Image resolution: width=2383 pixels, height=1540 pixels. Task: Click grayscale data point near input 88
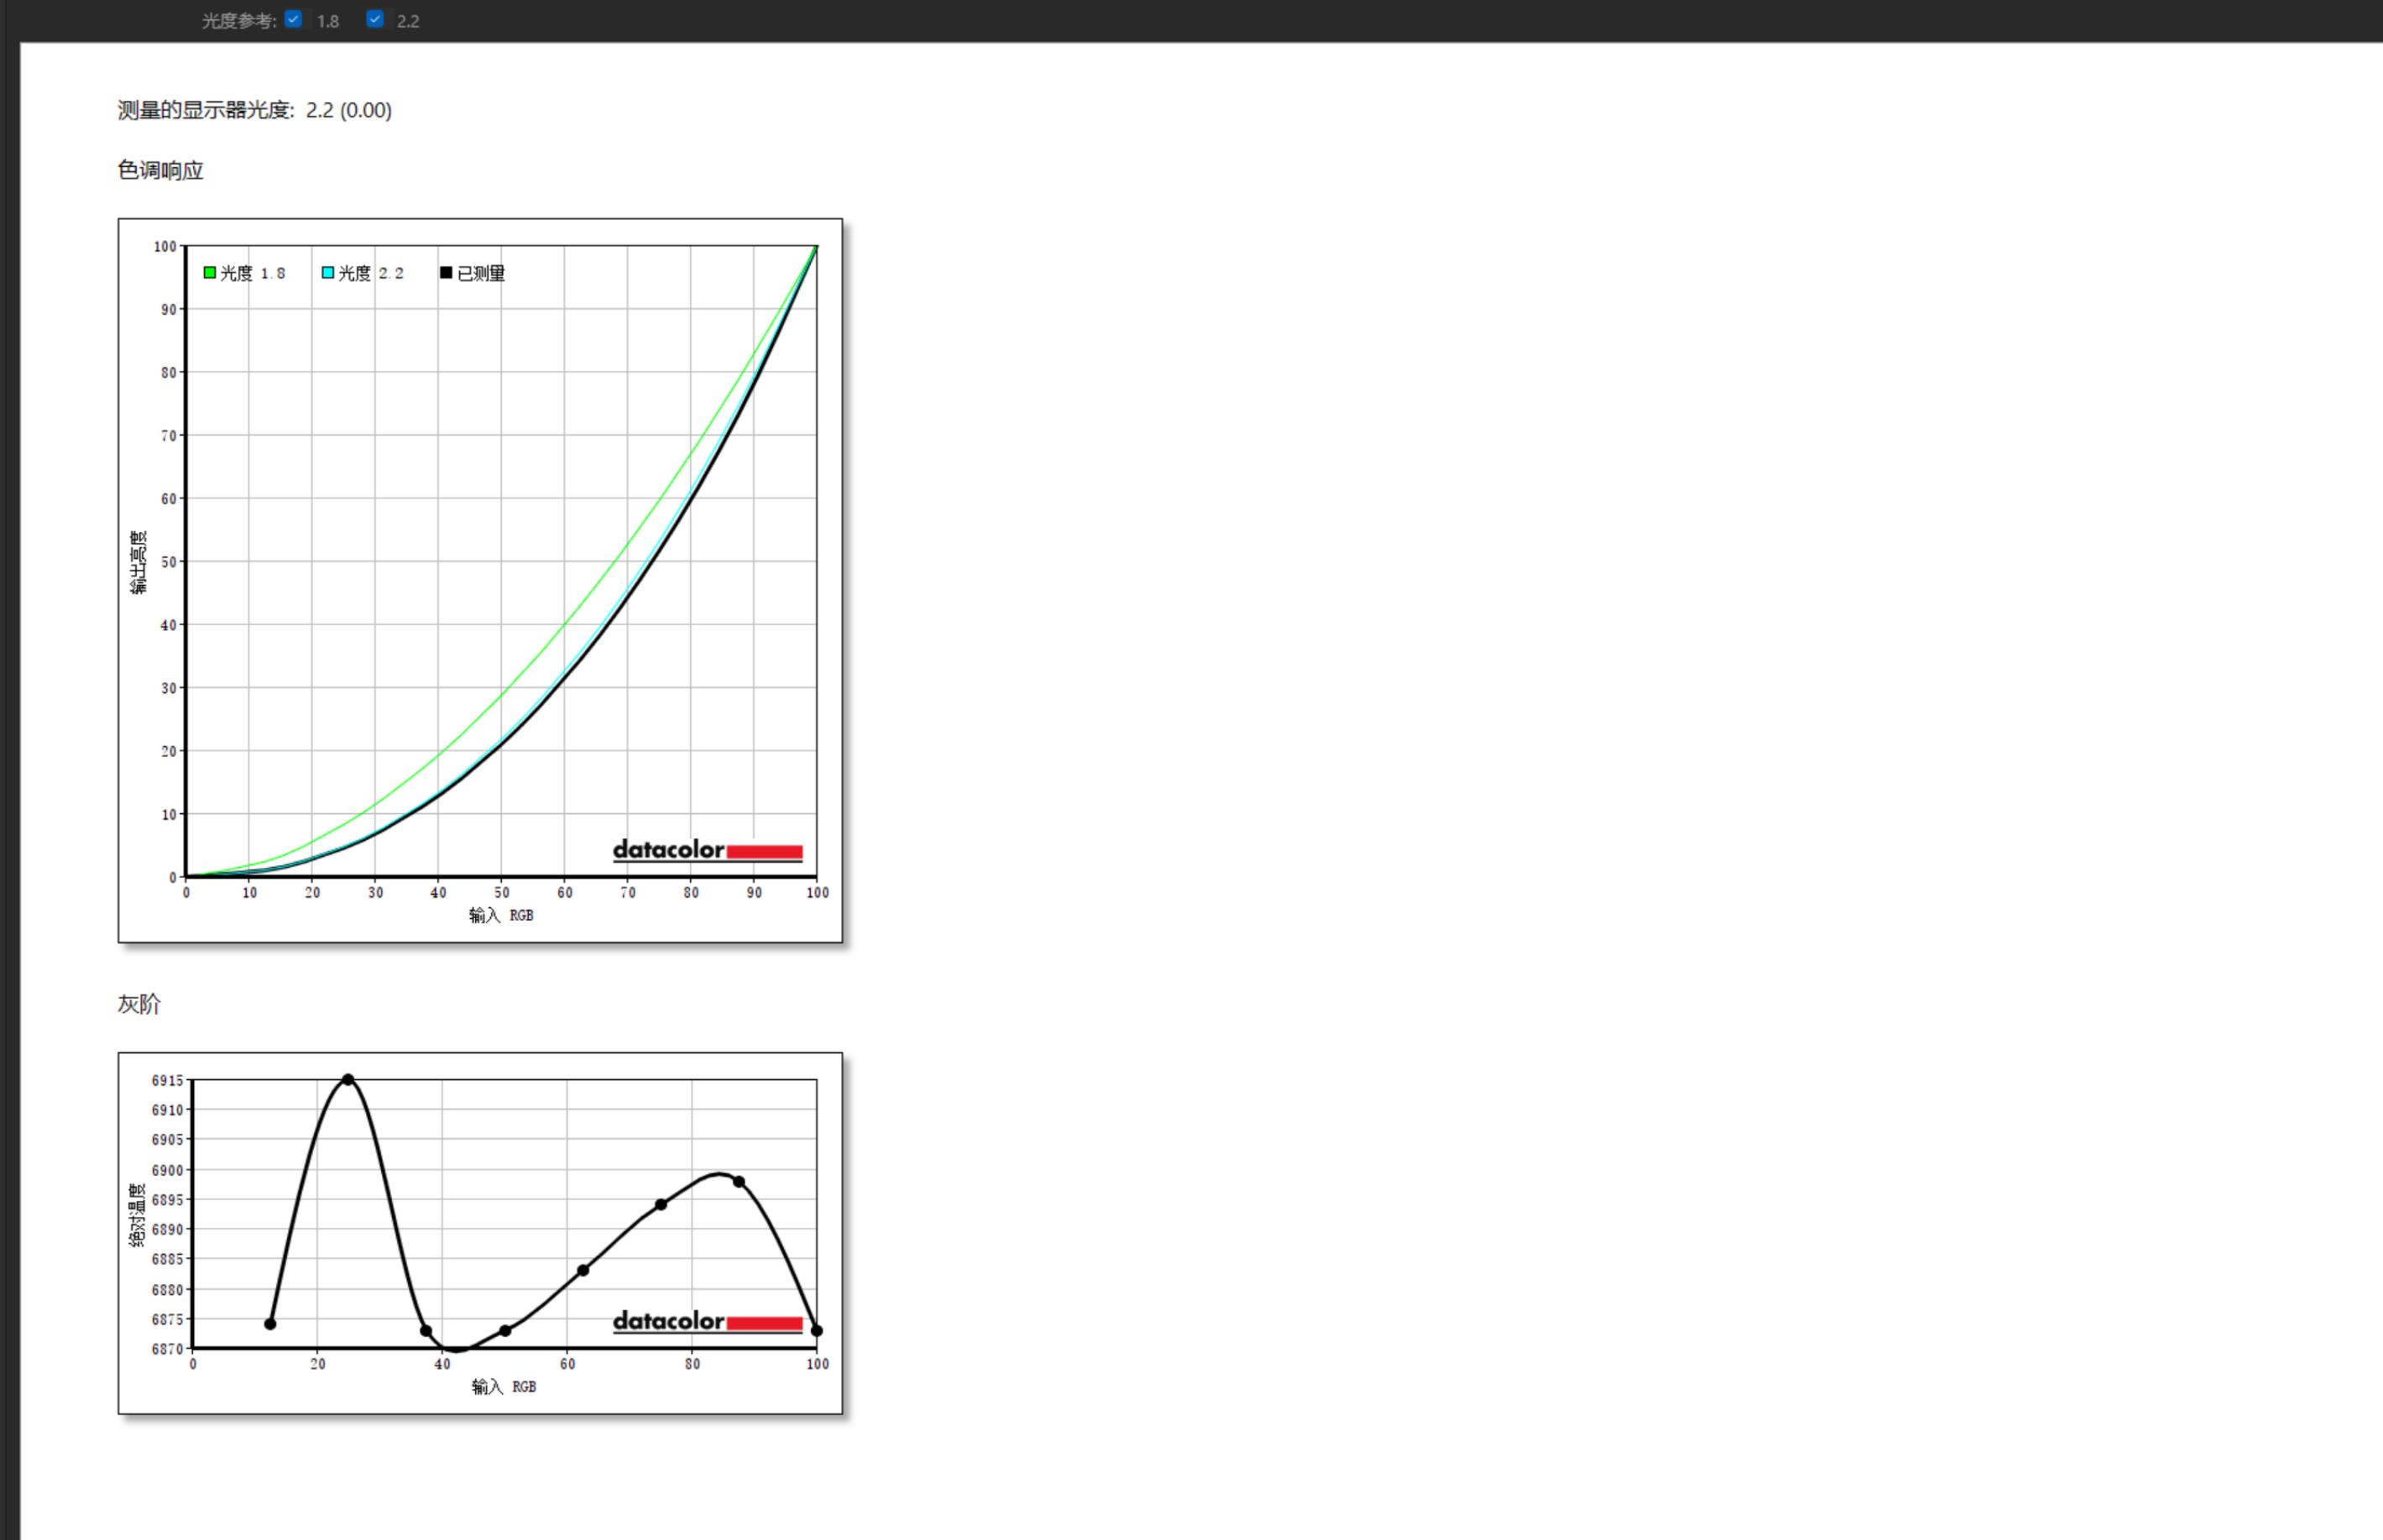click(739, 1182)
